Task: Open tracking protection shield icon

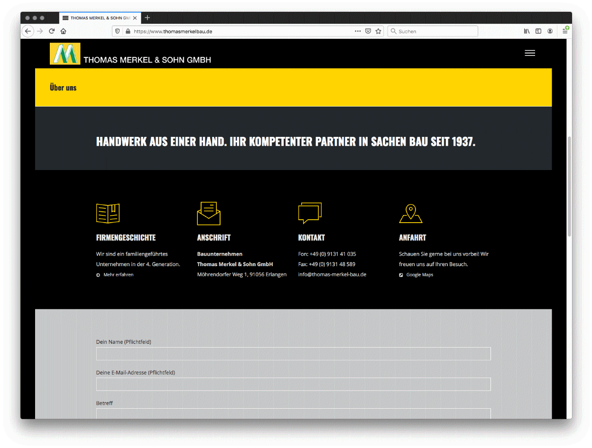Action: click(x=118, y=31)
